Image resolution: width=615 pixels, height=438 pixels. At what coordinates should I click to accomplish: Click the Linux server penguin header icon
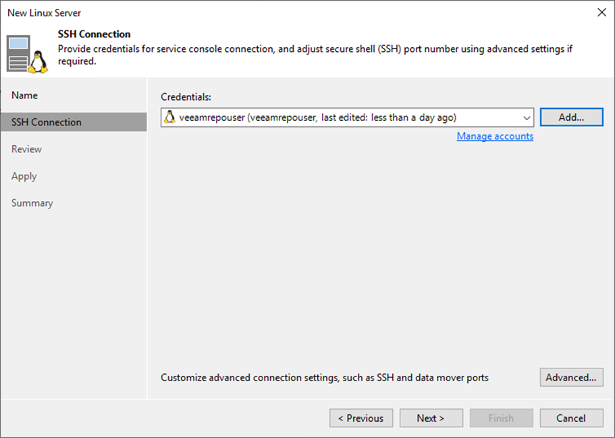pos(27,54)
